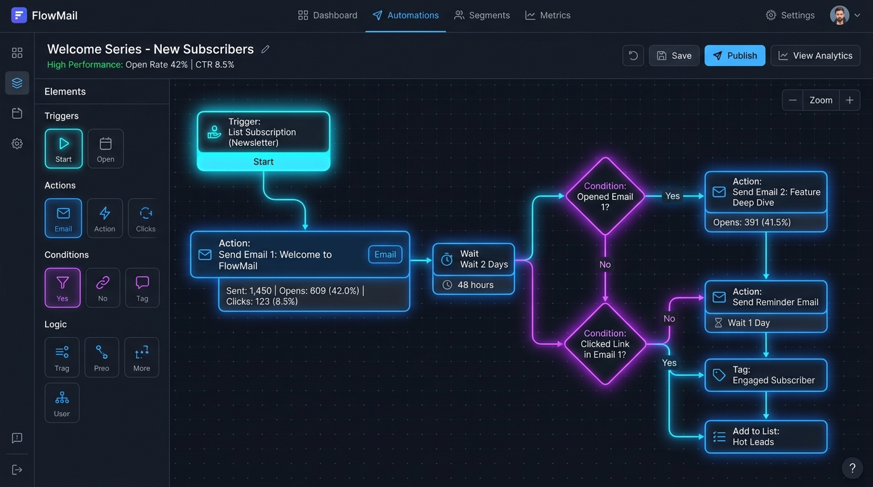Select the User logic element

click(x=62, y=403)
